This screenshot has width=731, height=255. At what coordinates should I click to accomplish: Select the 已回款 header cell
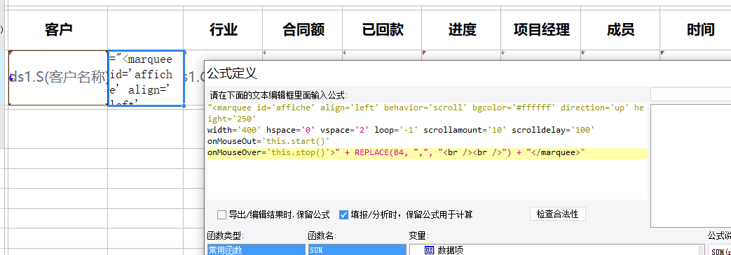pyautogui.click(x=382, y=30)
